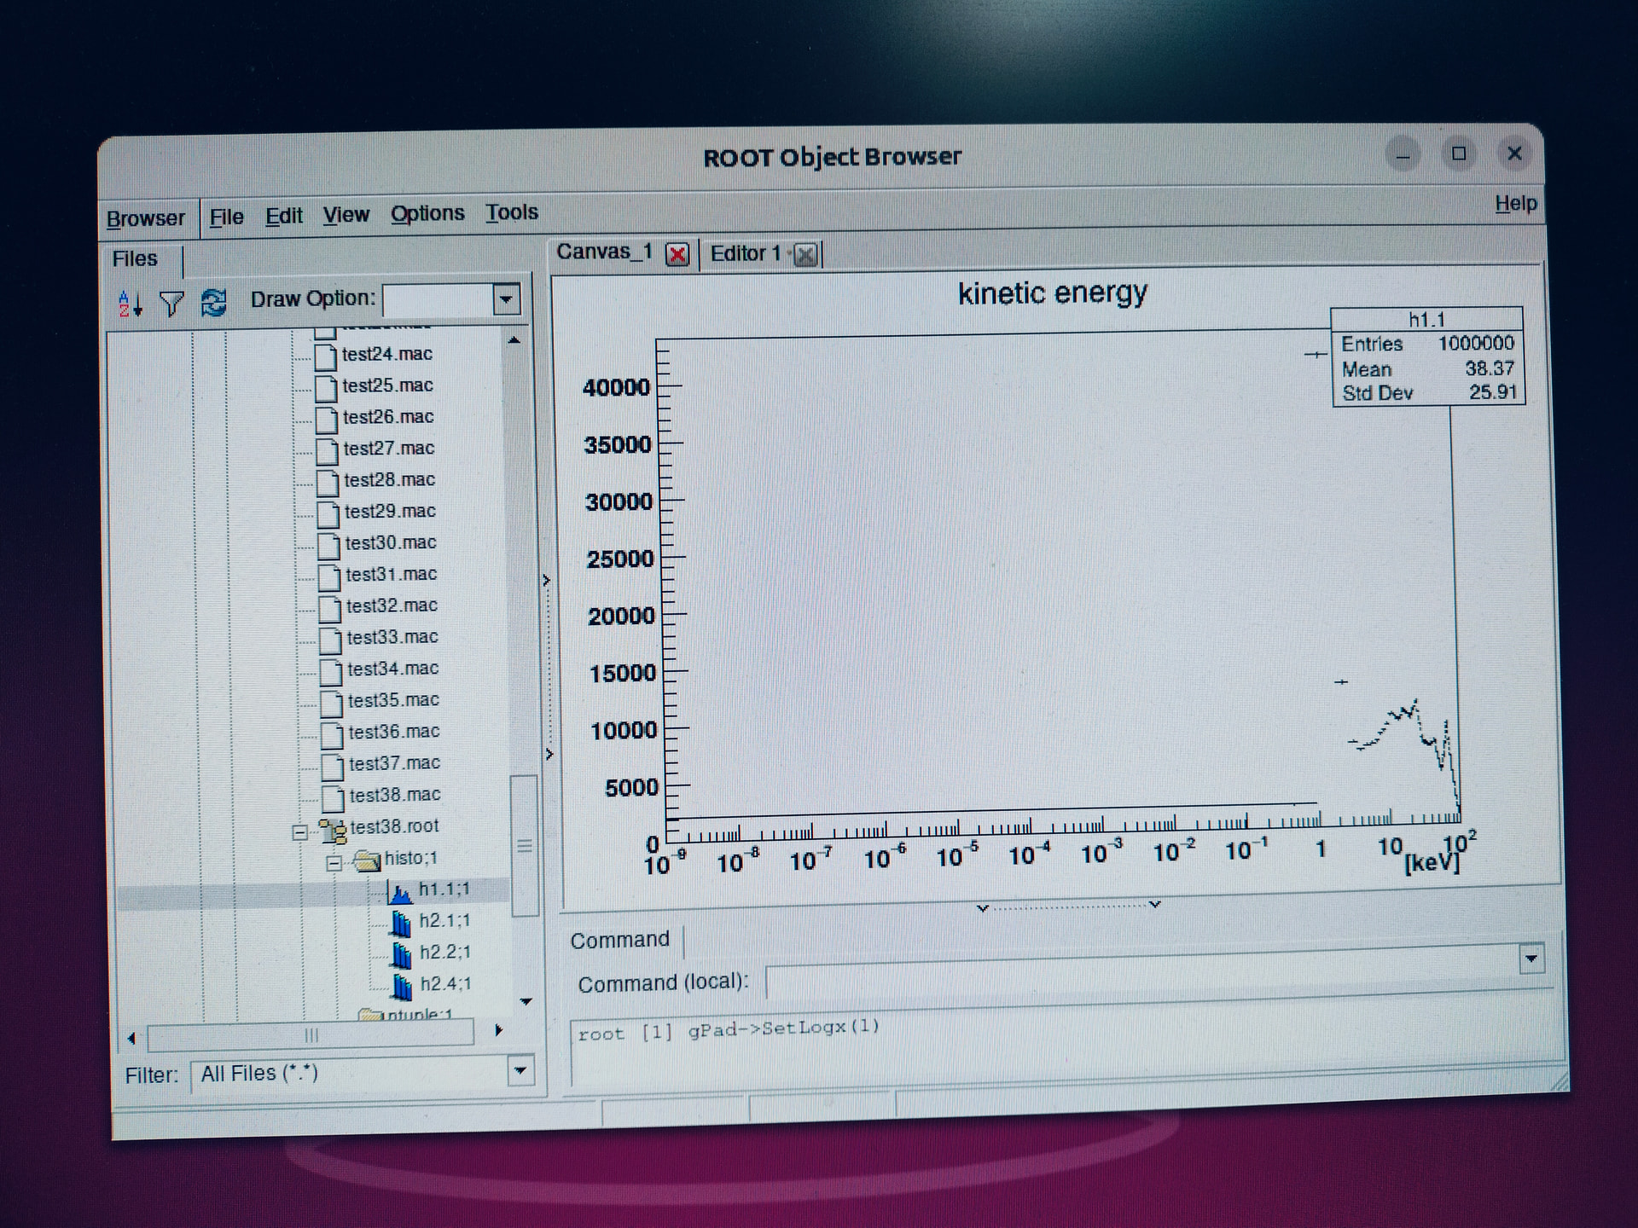
Task: Click the refresh browser icon
Action: (213, 303)
